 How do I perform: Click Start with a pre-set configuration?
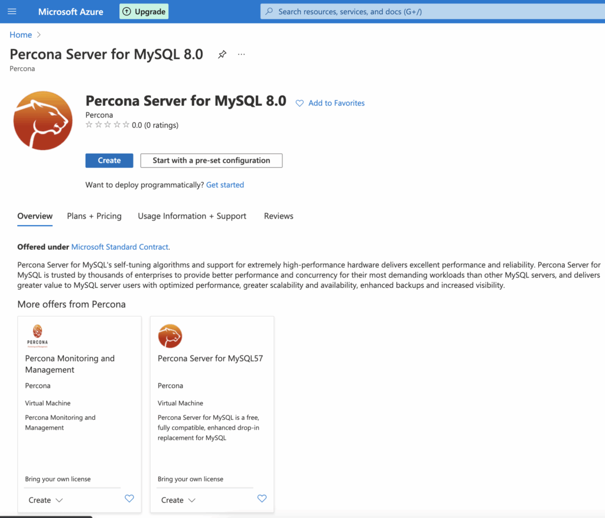(x=211, y=161)
